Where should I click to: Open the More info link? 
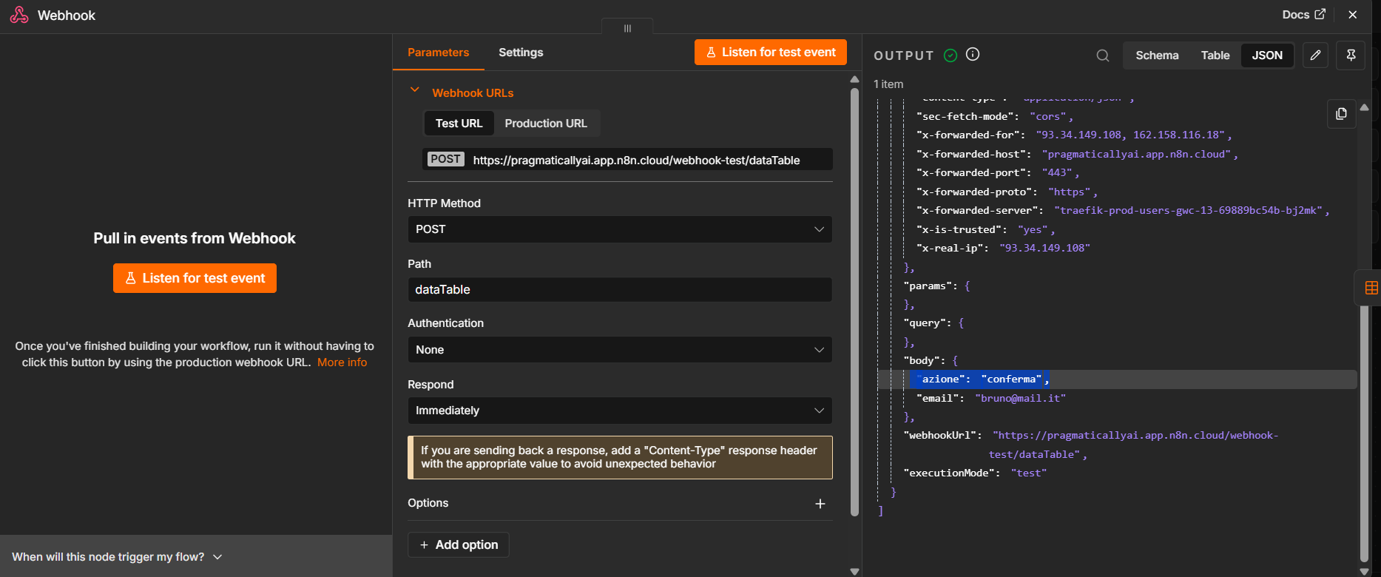pyautogui.click(x=342, y=362)
